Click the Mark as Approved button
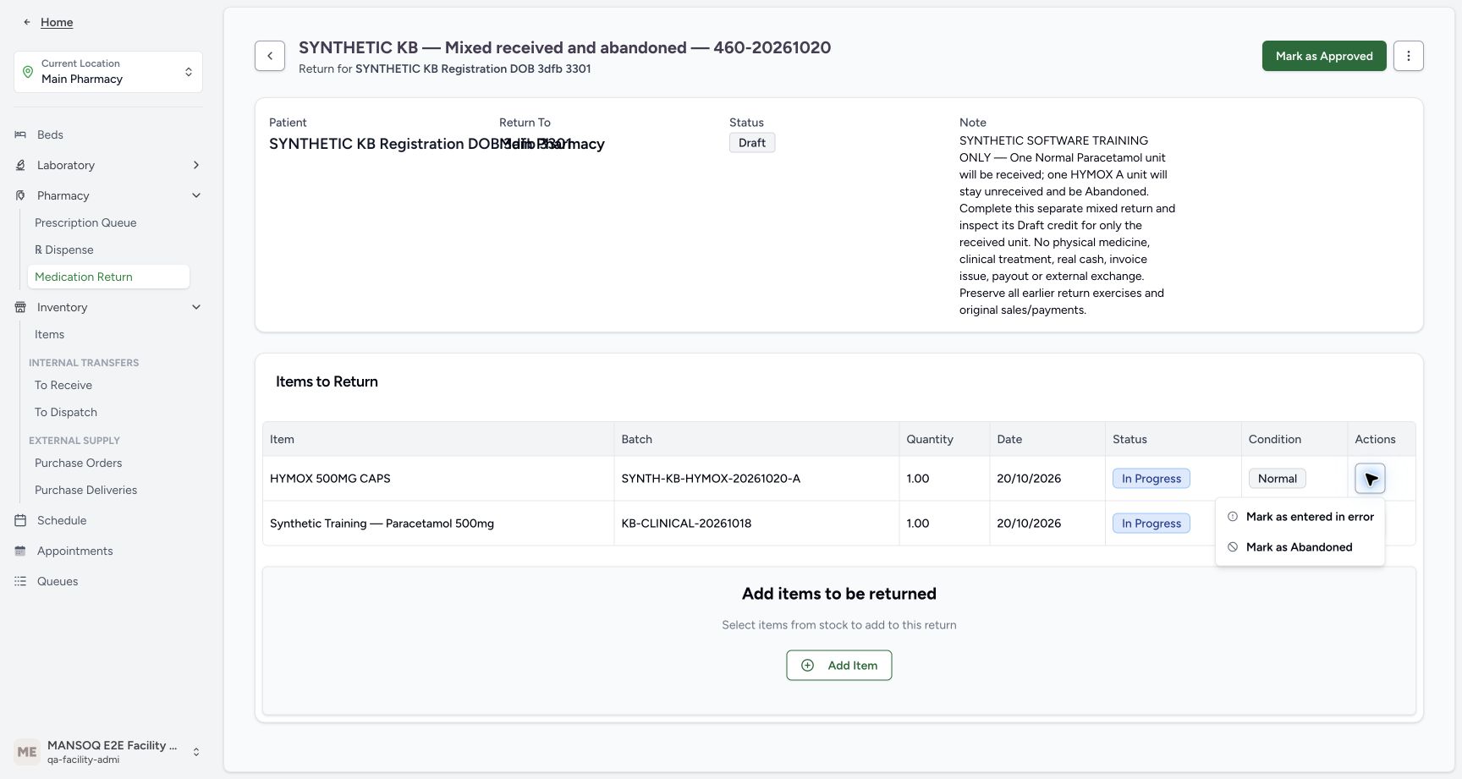 pos(1324,56)
